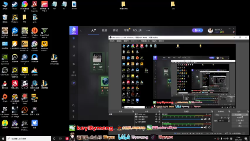
Task: Switch to 大厅 tab in game platform
Action: pyautogui.click(x=94, y=31)
